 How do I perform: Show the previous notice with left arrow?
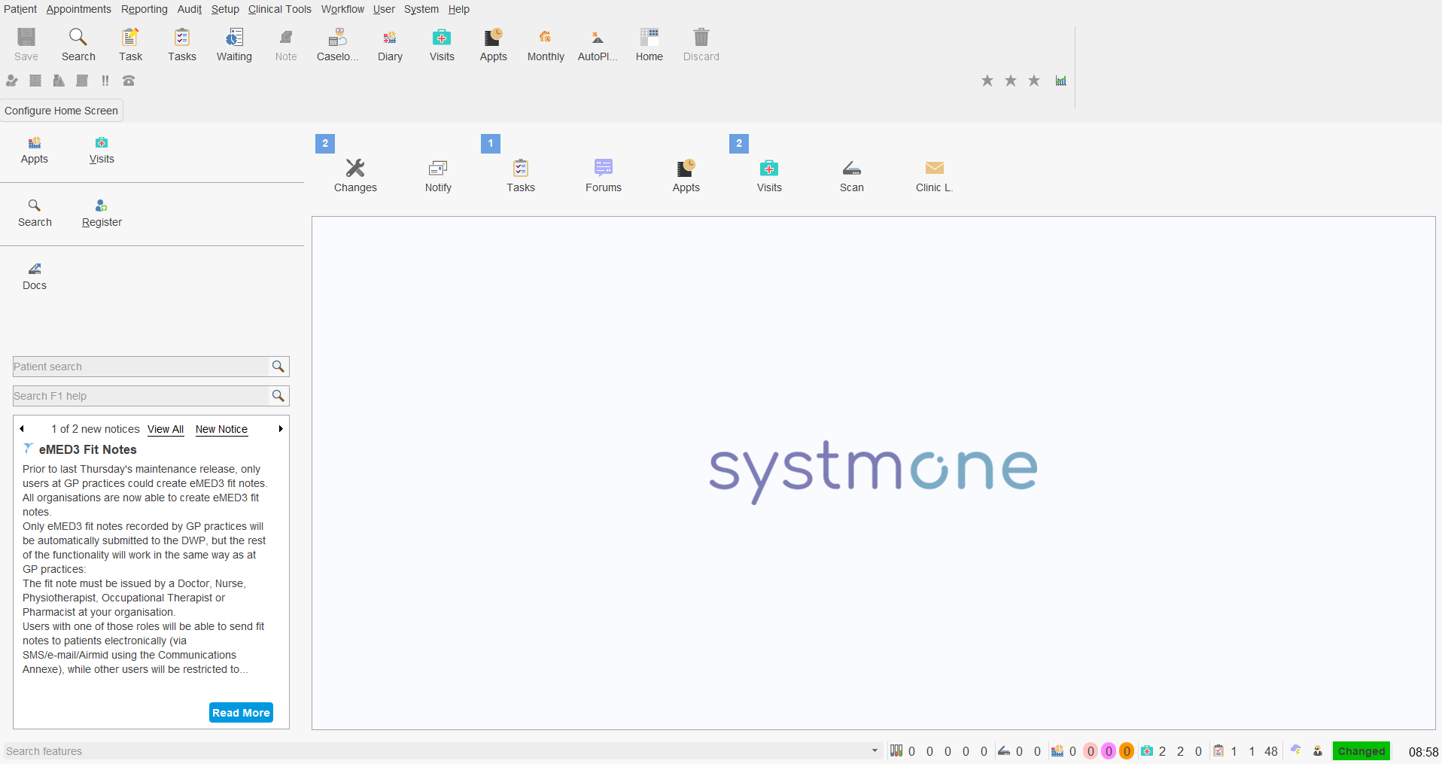pos(22,429)
